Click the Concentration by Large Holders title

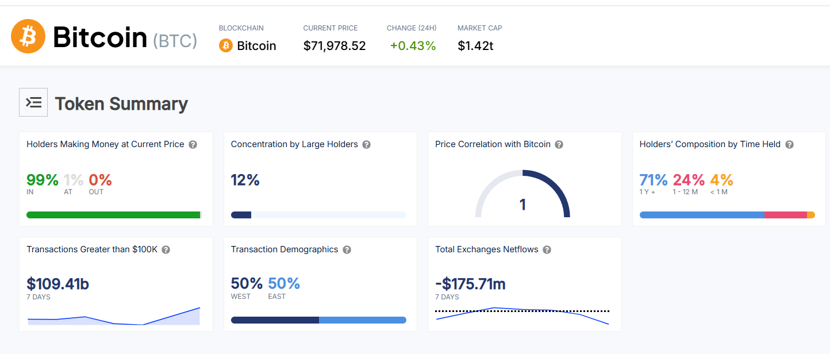(294, 144)
